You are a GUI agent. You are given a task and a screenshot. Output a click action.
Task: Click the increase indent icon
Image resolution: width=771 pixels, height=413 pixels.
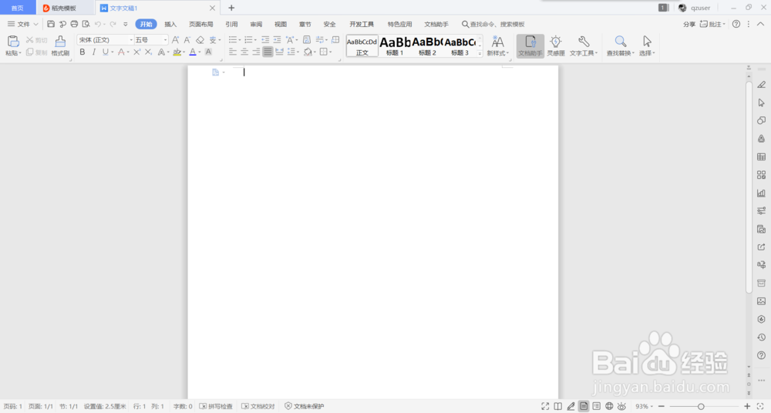coord(277,40)
